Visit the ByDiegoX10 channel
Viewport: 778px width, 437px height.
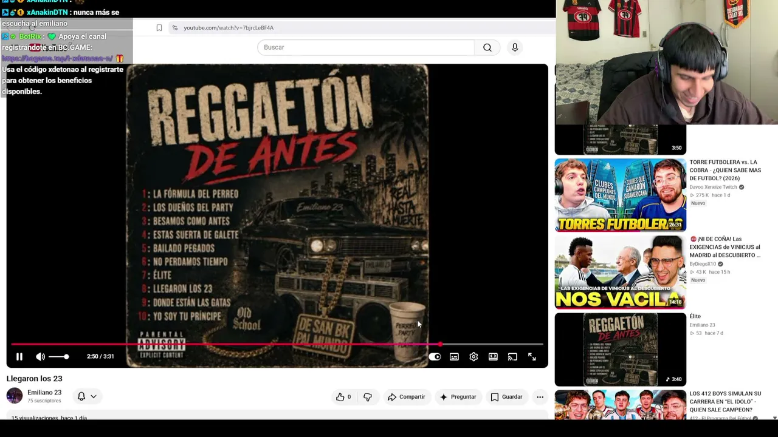tap(704, 264)
